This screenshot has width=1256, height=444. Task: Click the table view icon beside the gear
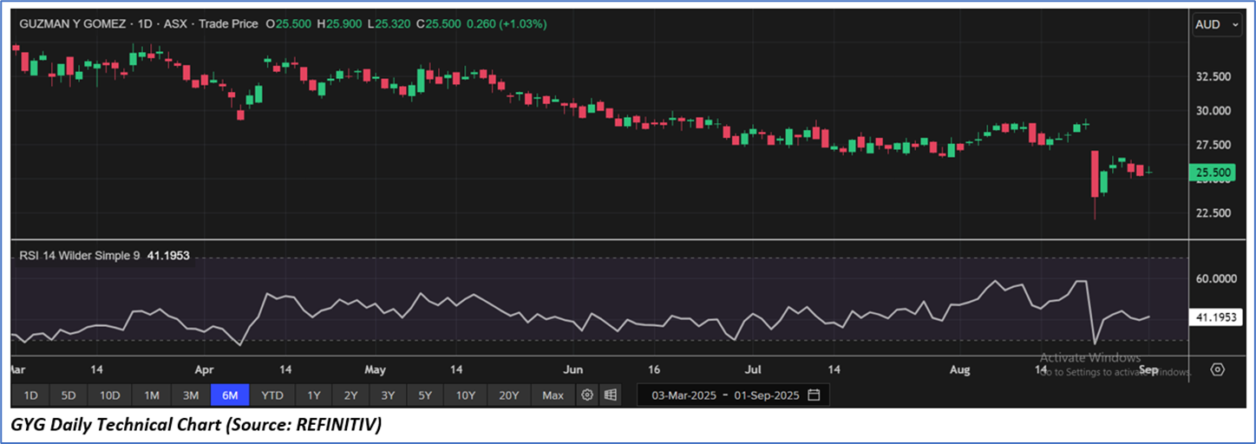tap(611, 395)
